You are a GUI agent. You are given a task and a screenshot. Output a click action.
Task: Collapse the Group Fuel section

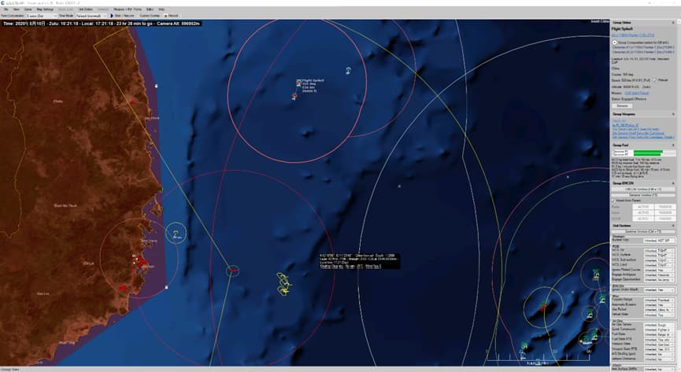tap(673, 145)
